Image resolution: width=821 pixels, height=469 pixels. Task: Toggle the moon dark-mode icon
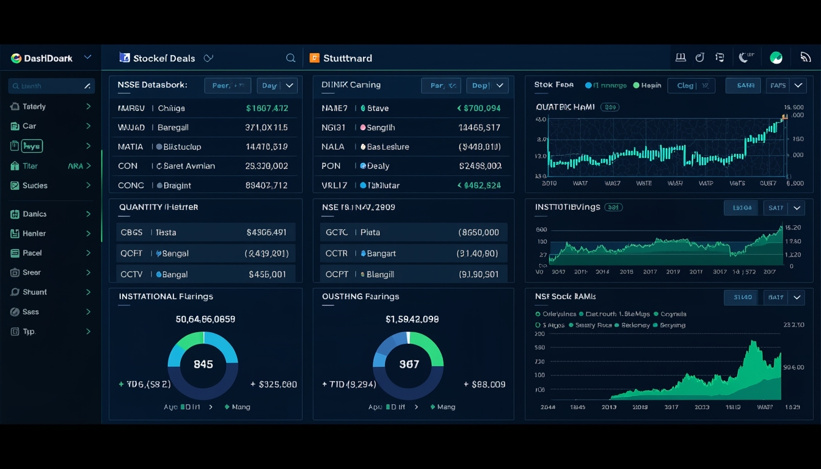pyautogui.click(x=744, y=58)
